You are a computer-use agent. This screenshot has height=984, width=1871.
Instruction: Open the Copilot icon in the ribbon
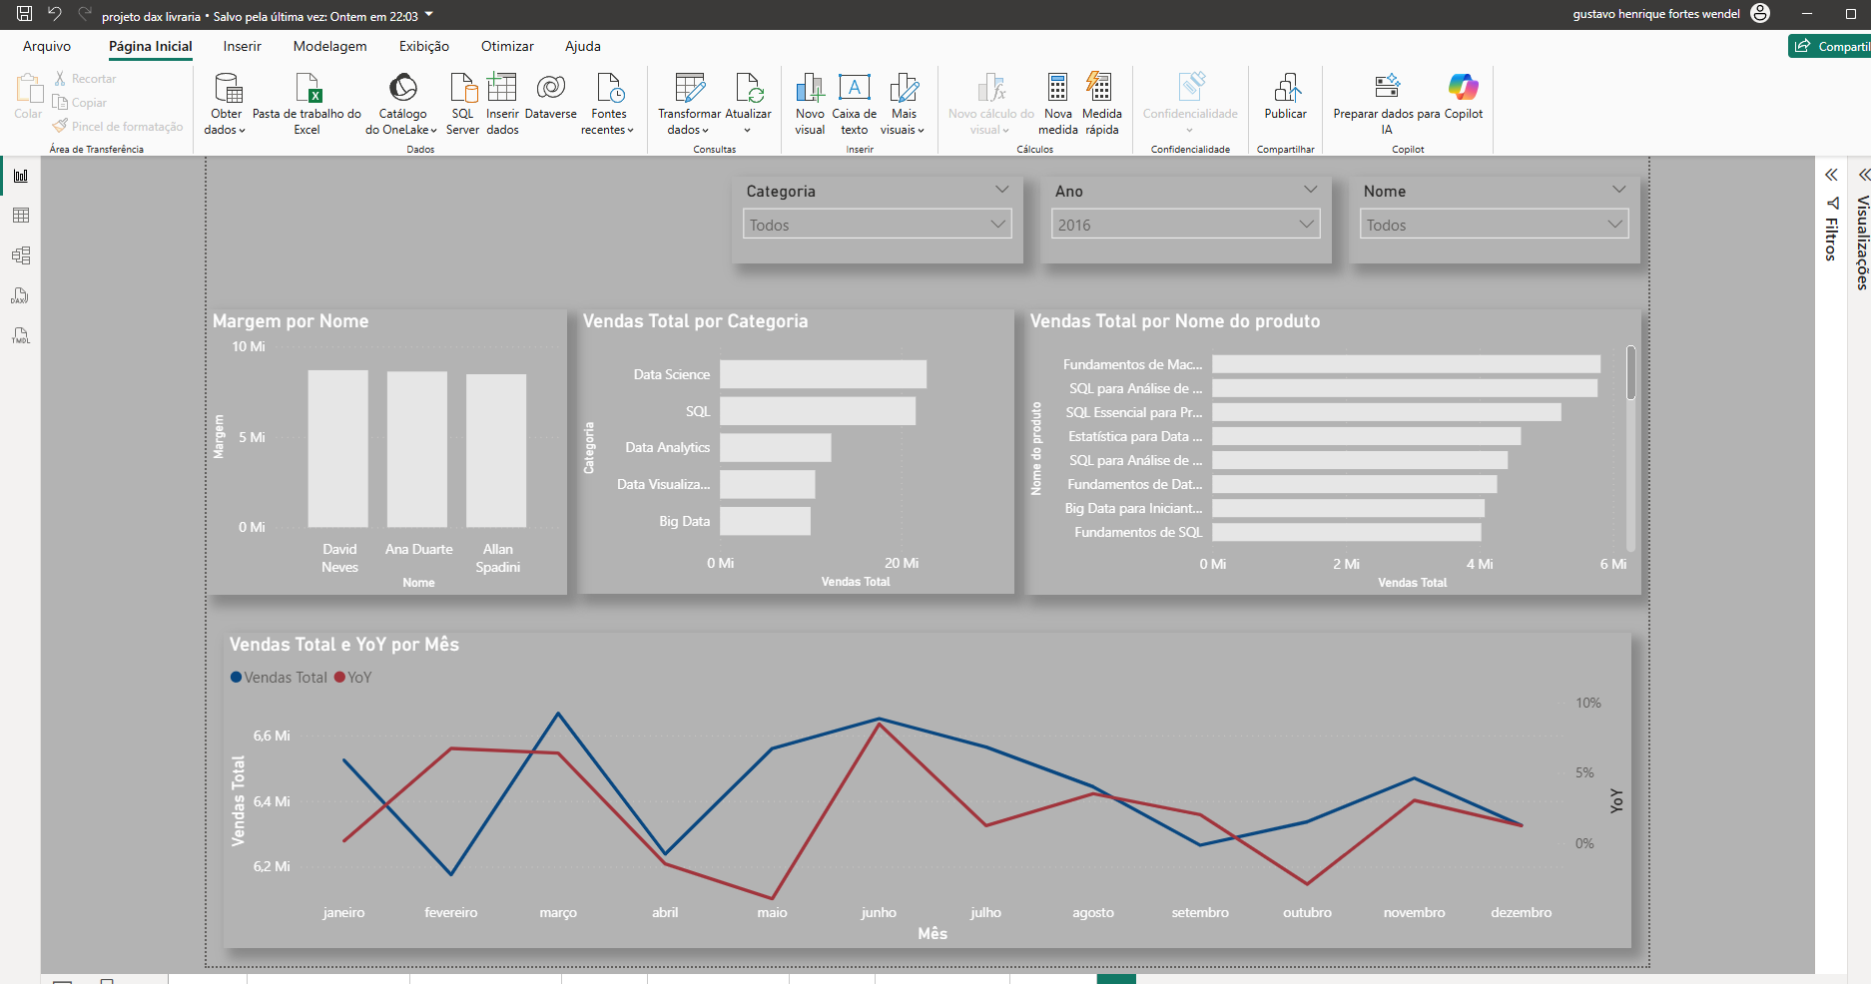coord(1464,88)
